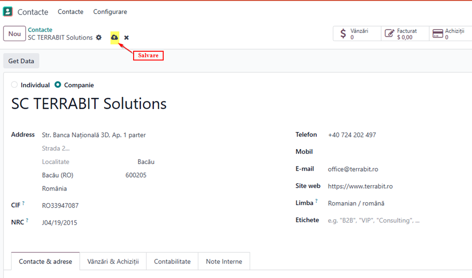This screenshot has width=472, height=278.
Task: Edit the company name SC TERRABIT Solutions
Action: [89, 104]
